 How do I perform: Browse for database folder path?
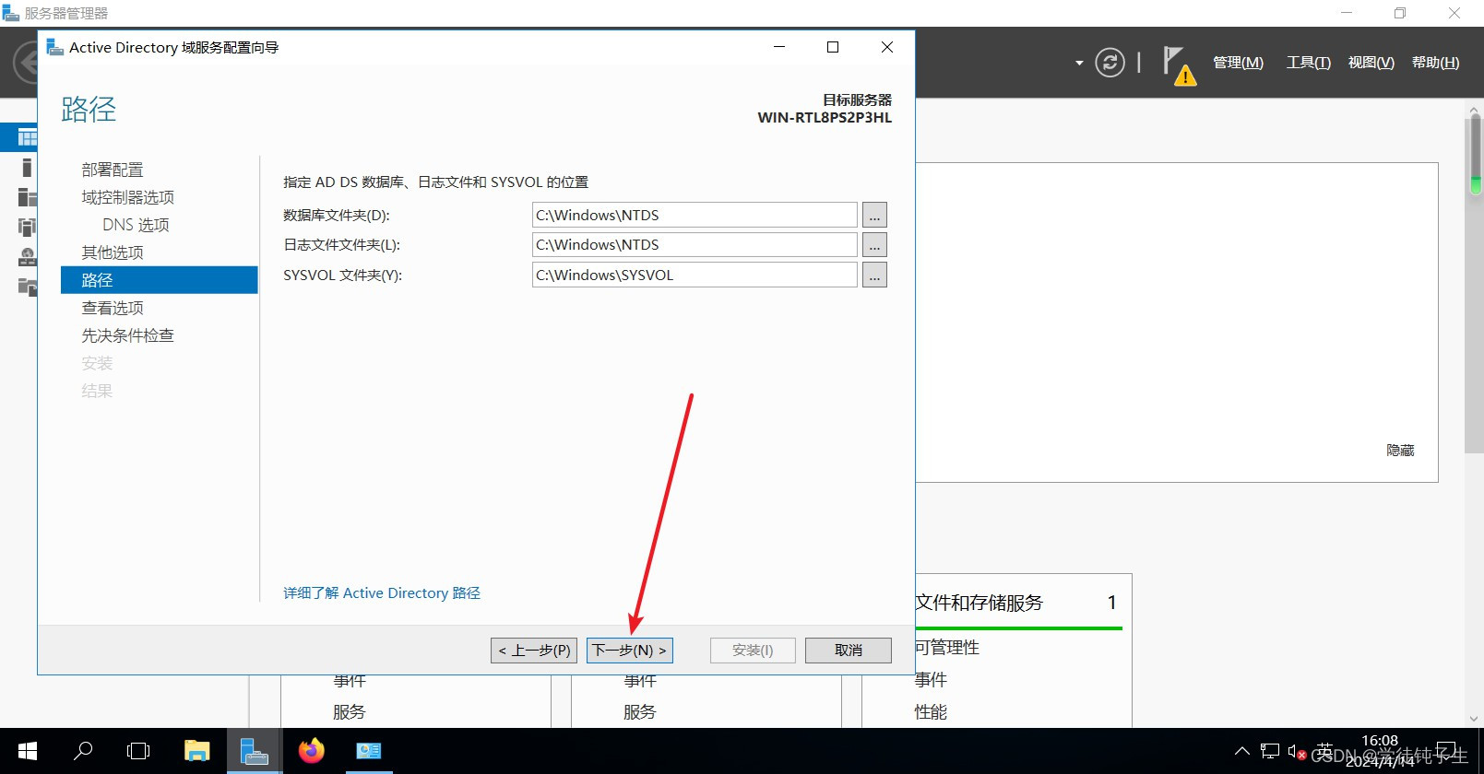click(x=874, y=215)
